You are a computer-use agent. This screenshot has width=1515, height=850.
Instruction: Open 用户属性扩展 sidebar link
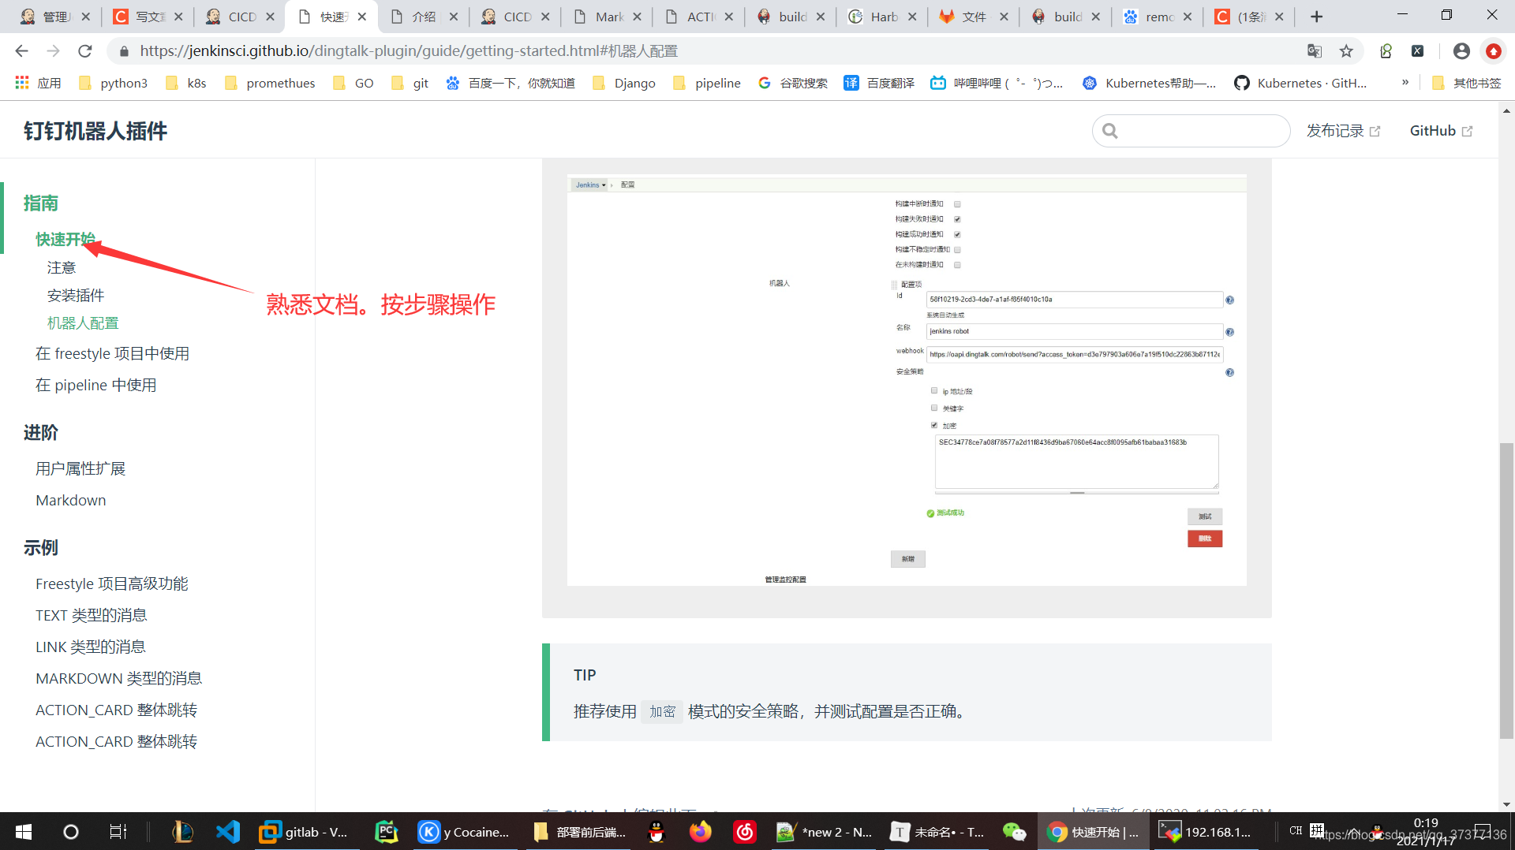coord(80,468)
